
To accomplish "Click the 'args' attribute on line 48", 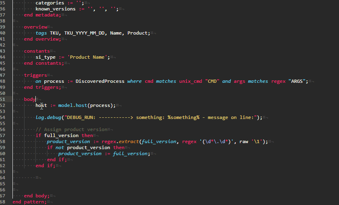I will (240, 82).
